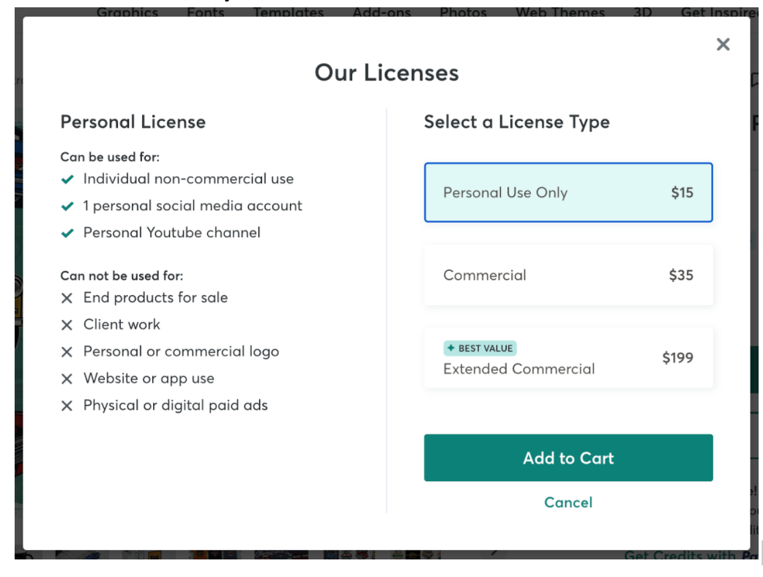This screenshot has height=577, width=763.
Task: Click the Add to Cart button
Action: tap(568, 458)
